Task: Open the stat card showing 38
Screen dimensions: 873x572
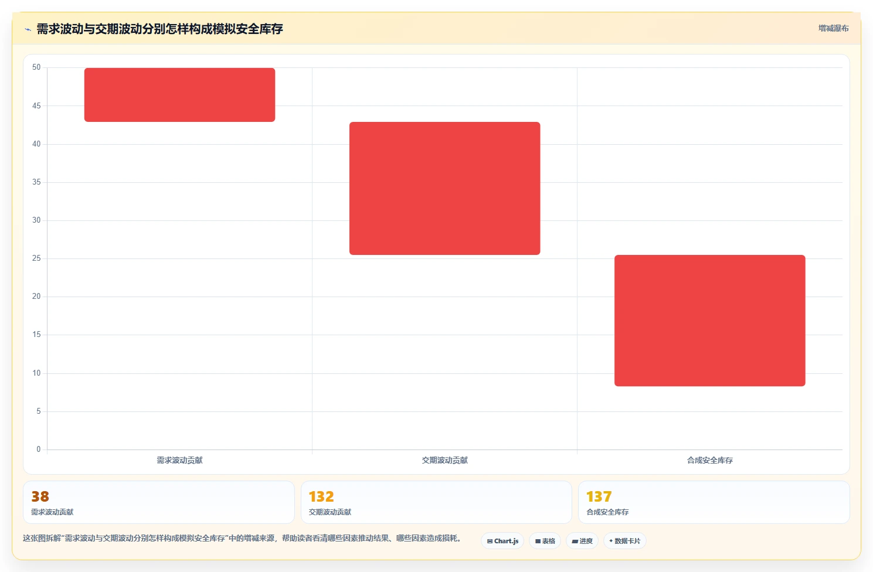Action: 158,502
